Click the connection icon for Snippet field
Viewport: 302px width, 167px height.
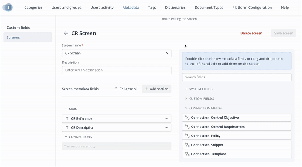(187, 145)
